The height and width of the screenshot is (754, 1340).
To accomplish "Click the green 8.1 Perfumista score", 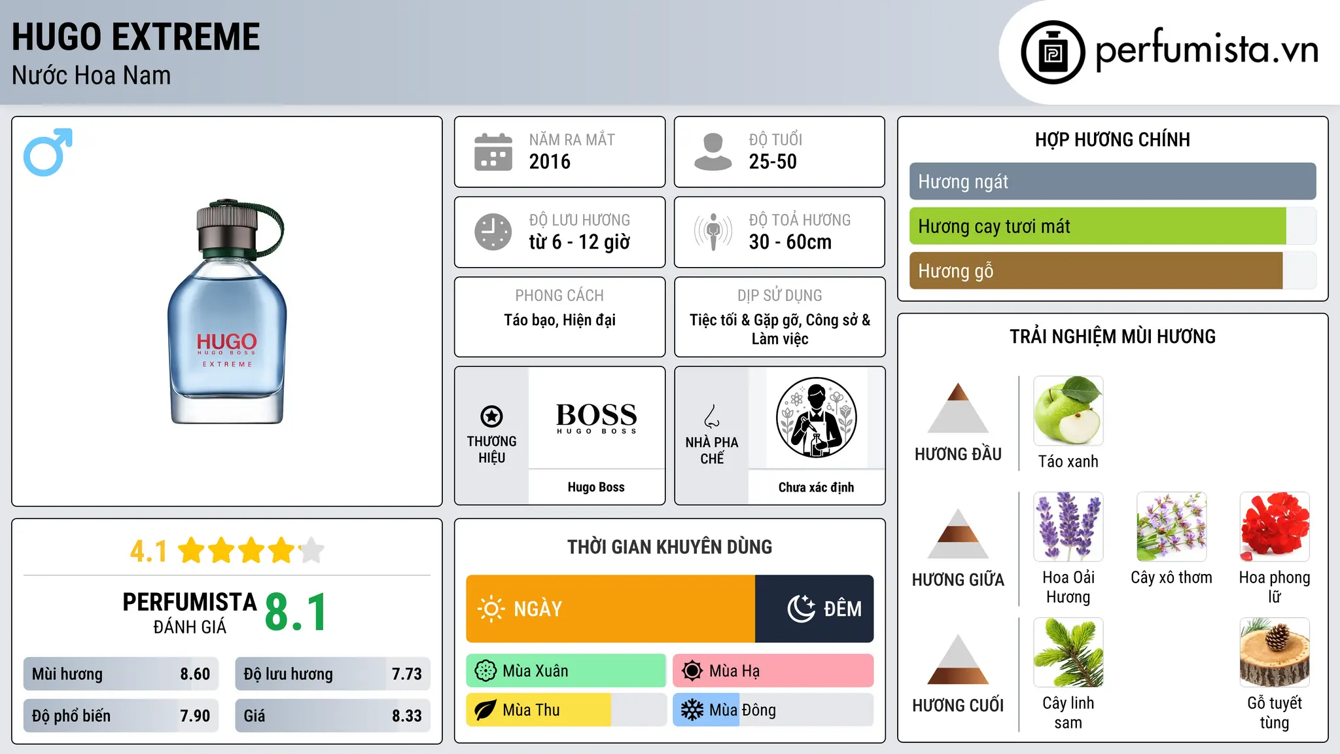I will (296, 612).
